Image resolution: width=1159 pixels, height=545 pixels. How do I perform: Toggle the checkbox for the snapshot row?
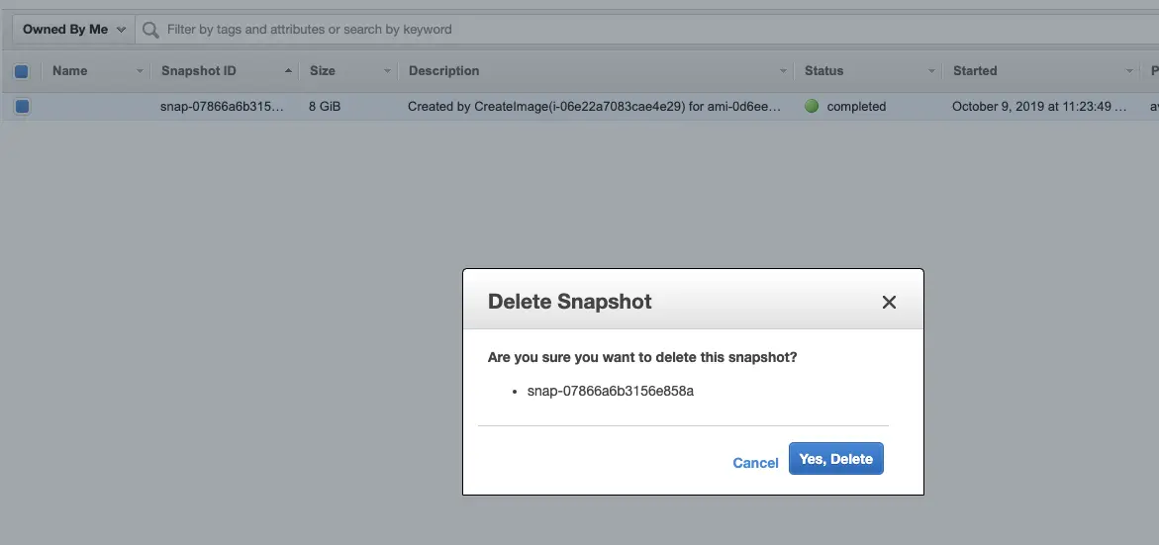pyautogui.click(x=22, y=106)
